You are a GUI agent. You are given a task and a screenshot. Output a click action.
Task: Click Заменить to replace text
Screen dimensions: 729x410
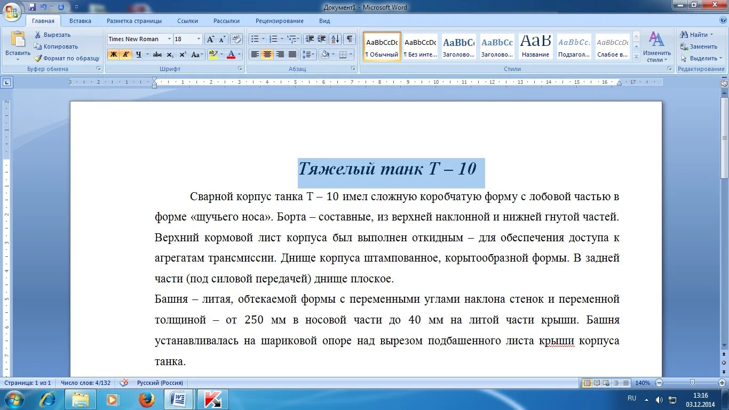click(x=699, y=46)
